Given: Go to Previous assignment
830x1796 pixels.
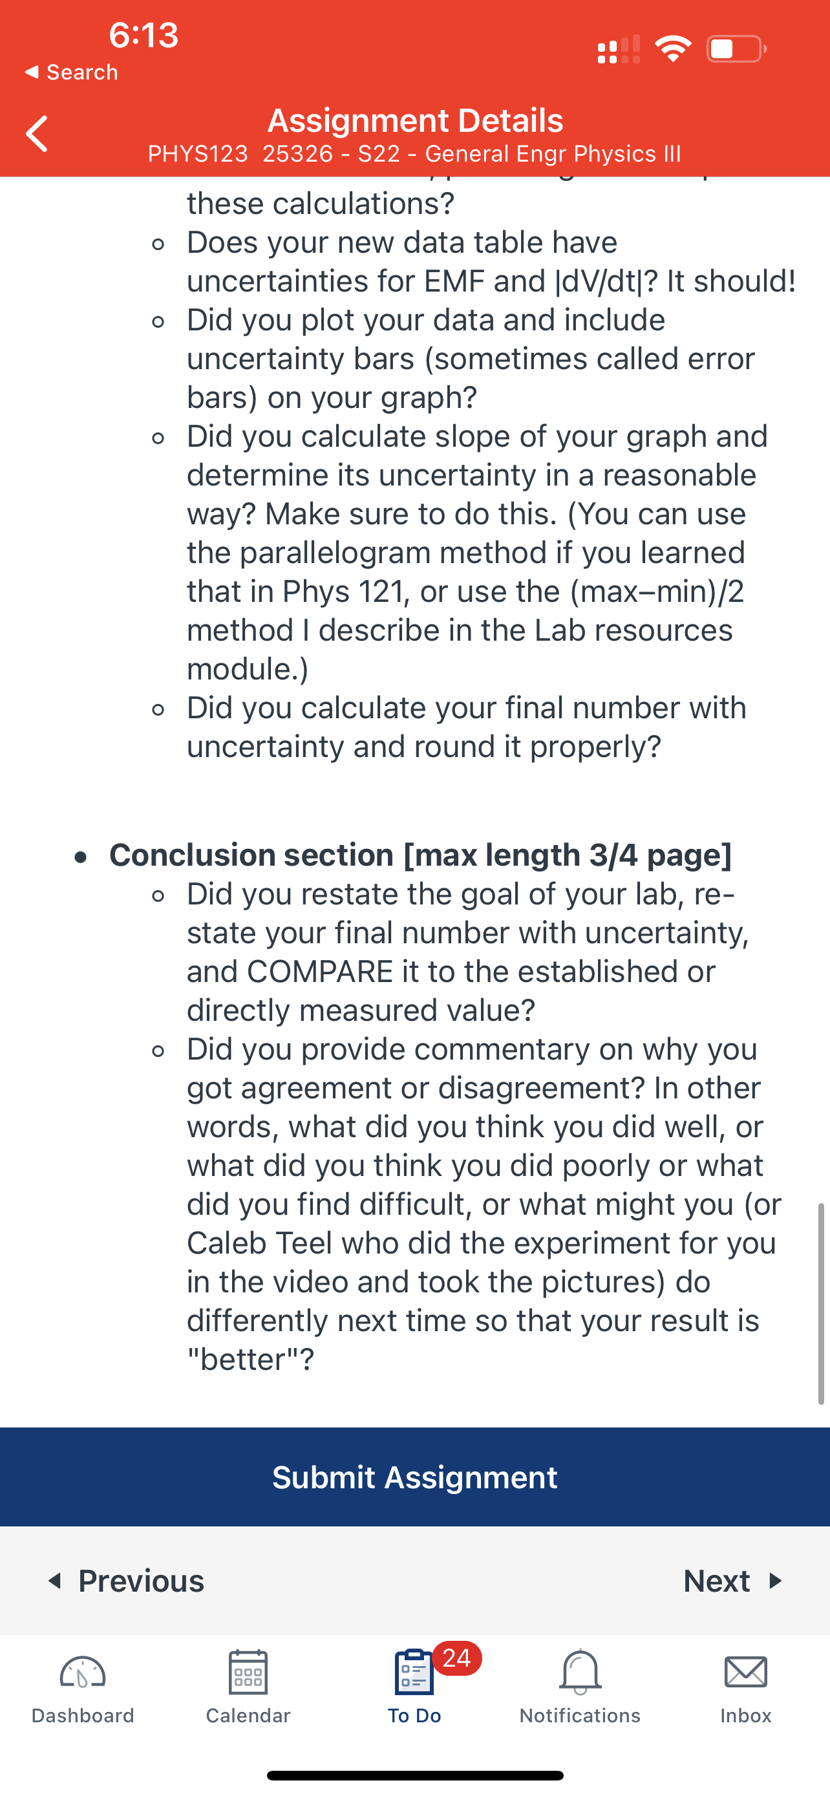Looking at the screenshot, I should click(125, 1581).
